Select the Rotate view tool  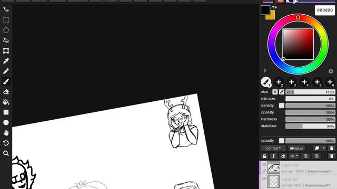click(x=6, y=143)
